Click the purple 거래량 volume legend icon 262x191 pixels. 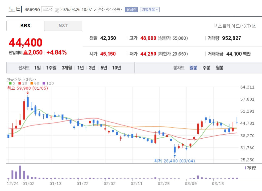click(x=245, y=168)
